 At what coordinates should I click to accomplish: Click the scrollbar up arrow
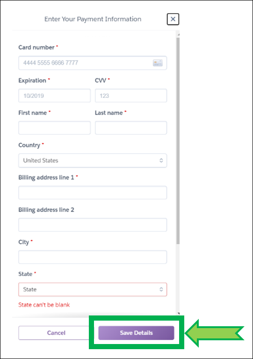(x=178, y=35)
